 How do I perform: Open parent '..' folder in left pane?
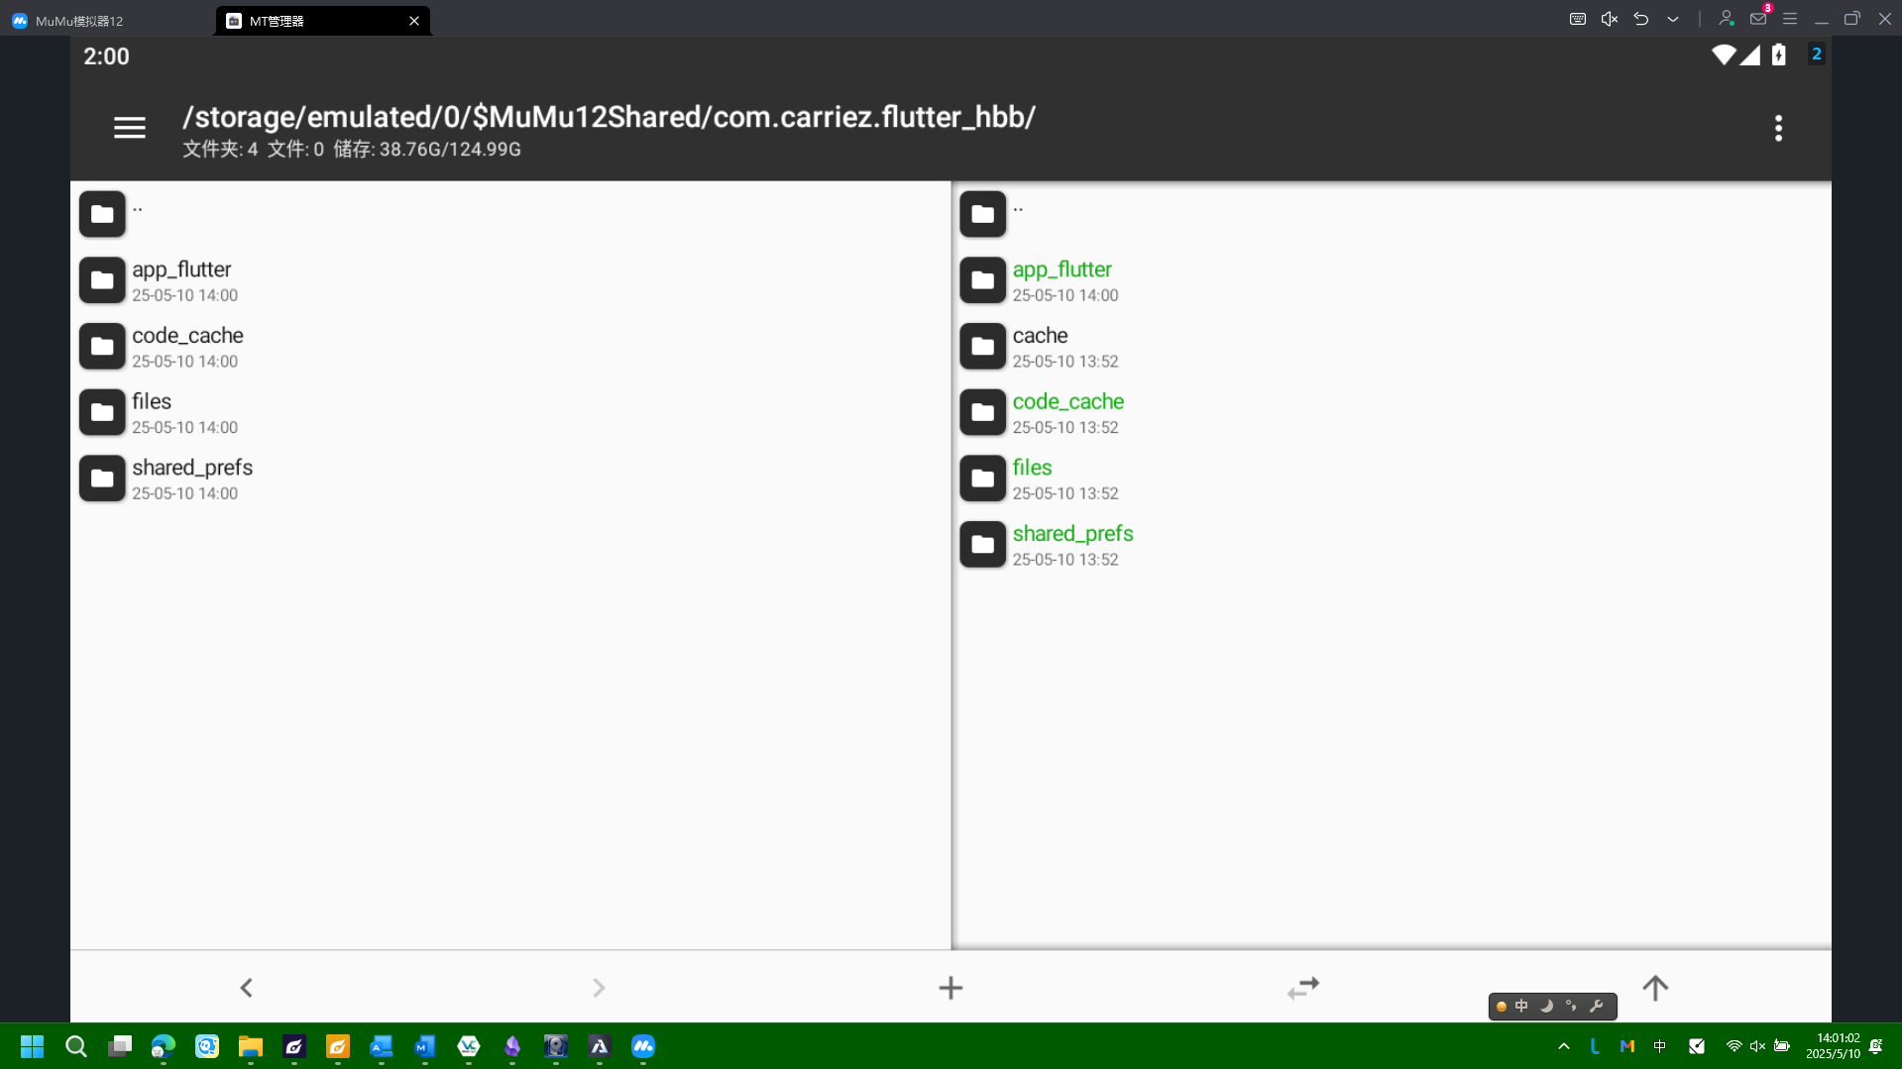click(x=510, y=214)
